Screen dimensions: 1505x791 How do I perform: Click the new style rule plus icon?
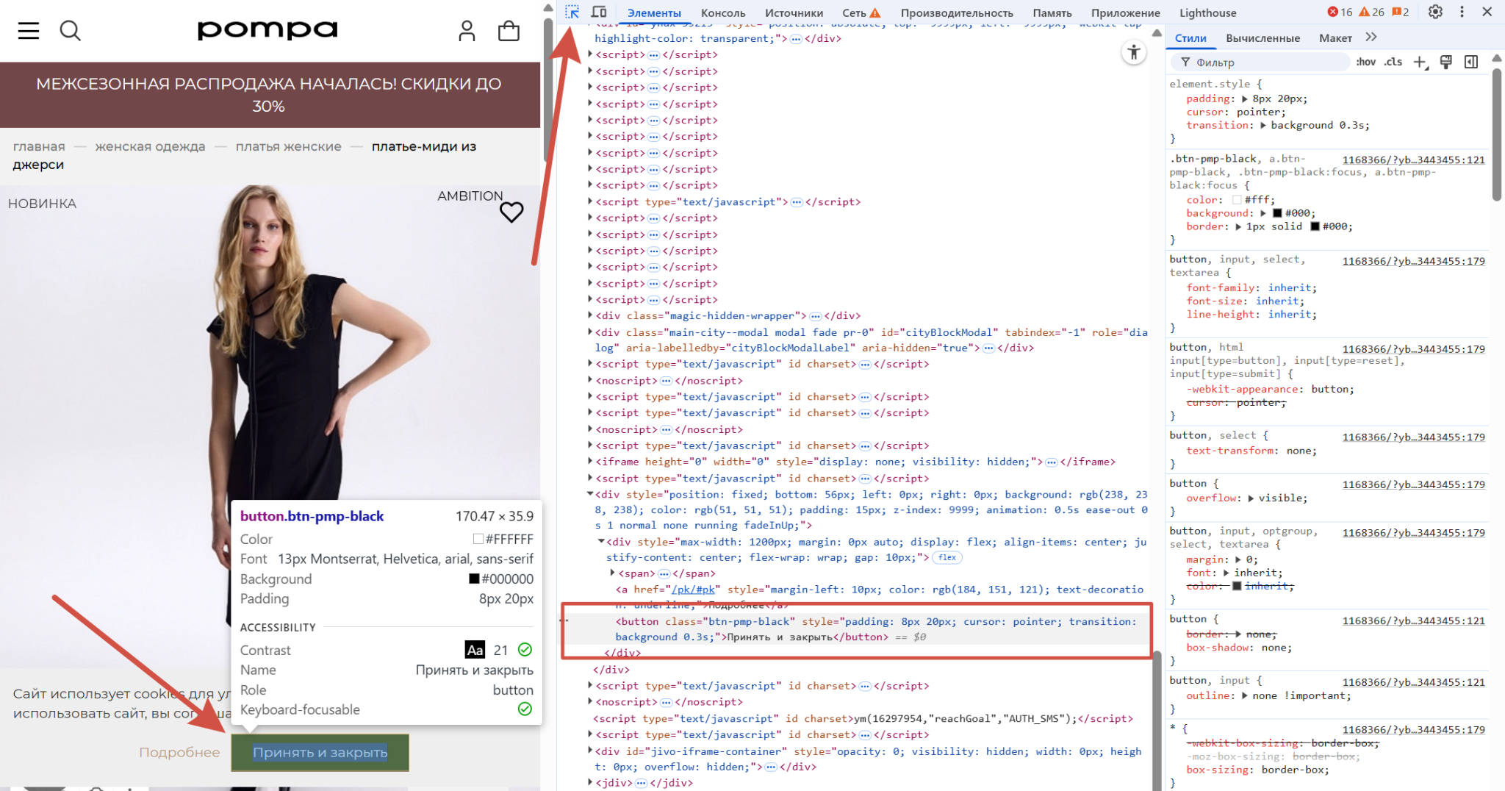[1420, 62]
